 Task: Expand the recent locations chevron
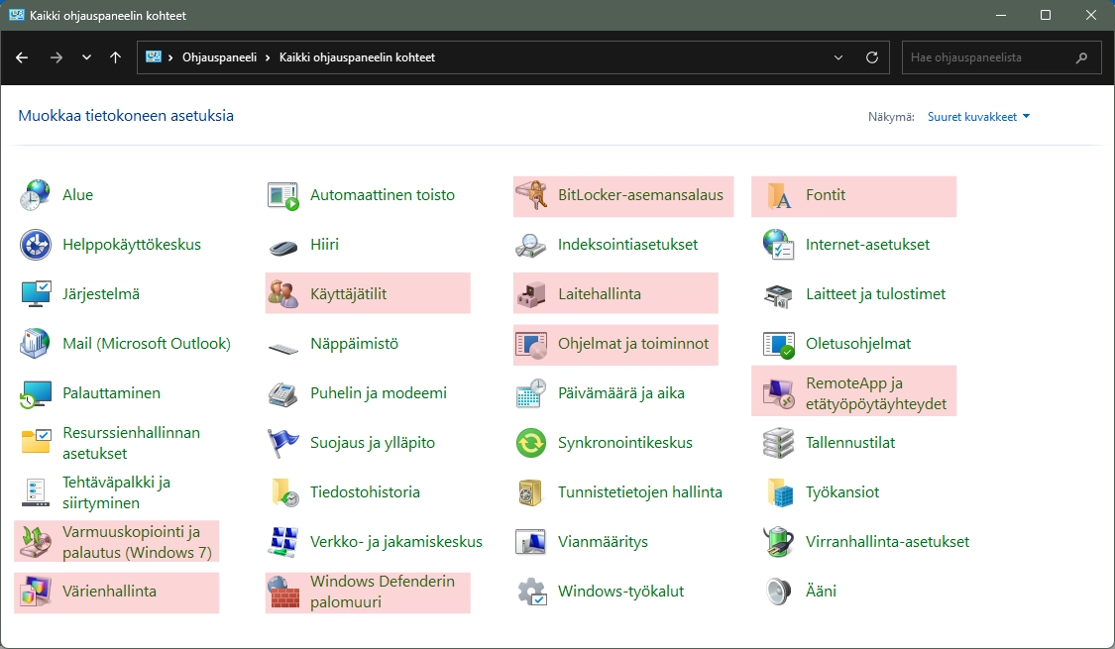tap(87, 57)
